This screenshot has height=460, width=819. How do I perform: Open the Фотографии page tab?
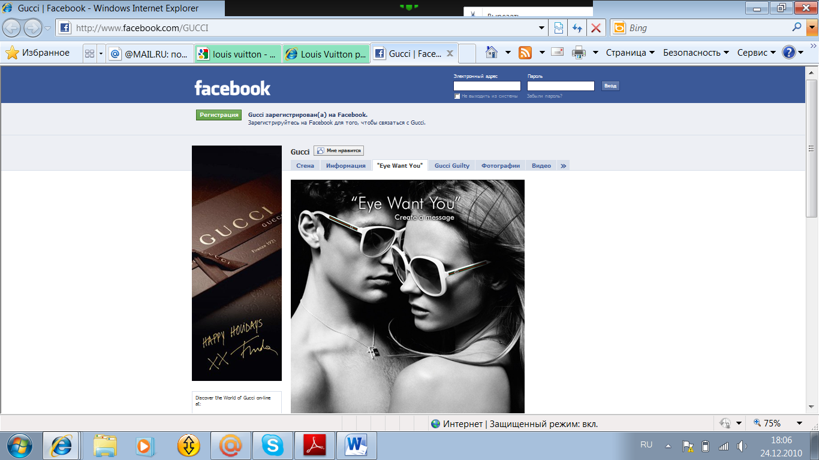point(501,165)
